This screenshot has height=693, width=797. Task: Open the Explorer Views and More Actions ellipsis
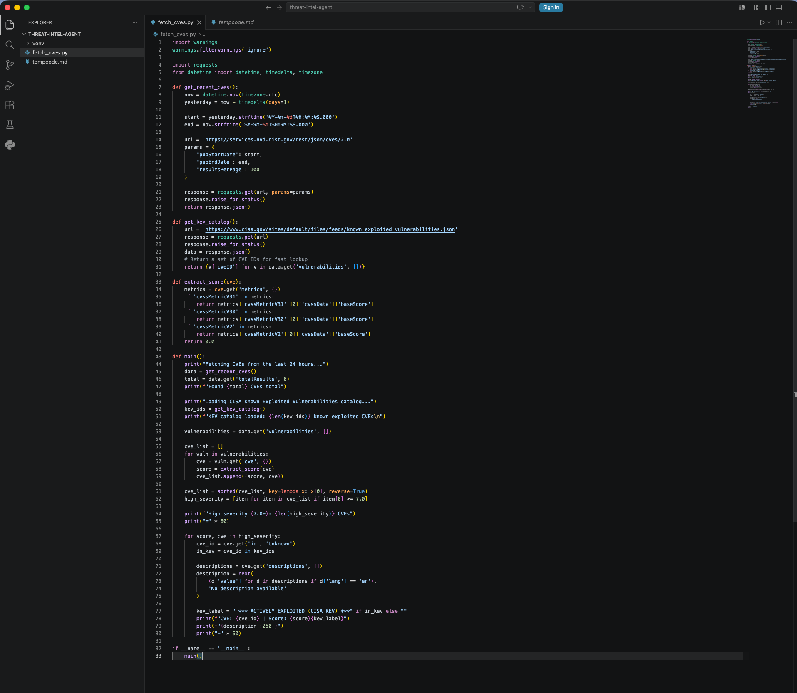135,22
